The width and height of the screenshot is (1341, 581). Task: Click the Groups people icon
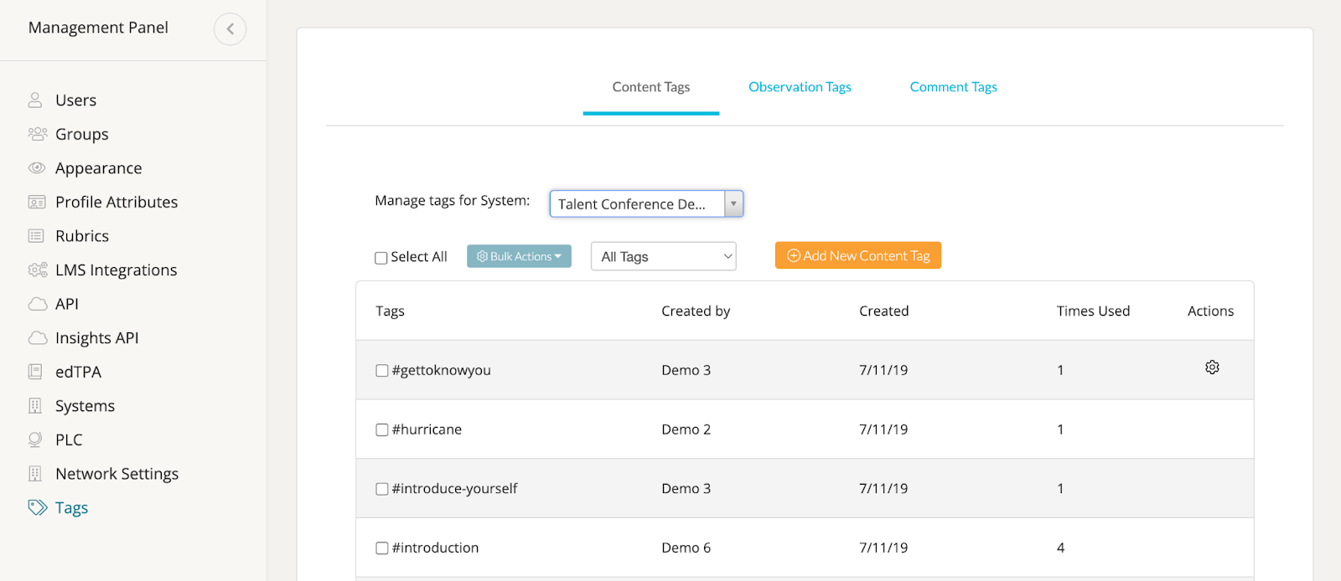(37, 134)
